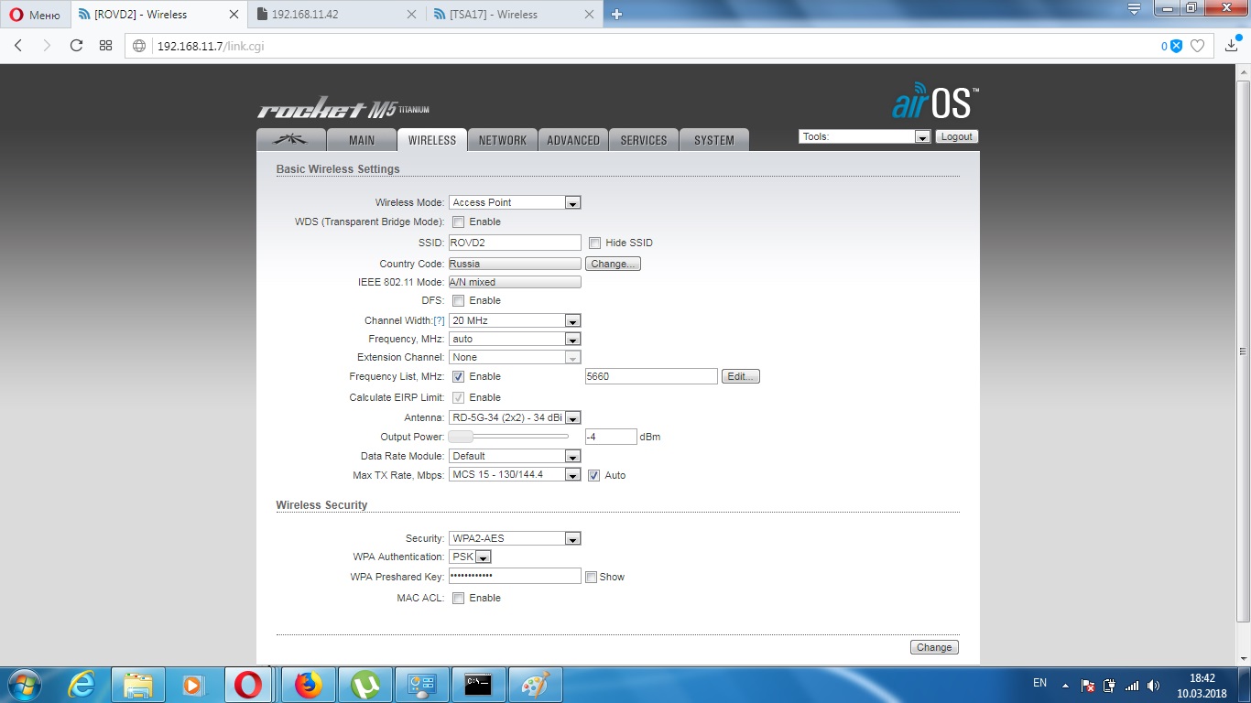This screenshot has width=1251, height=703.
Task: Check Show to reveal the WPA key
Action: pyautogui.click(x=591, y=577)
